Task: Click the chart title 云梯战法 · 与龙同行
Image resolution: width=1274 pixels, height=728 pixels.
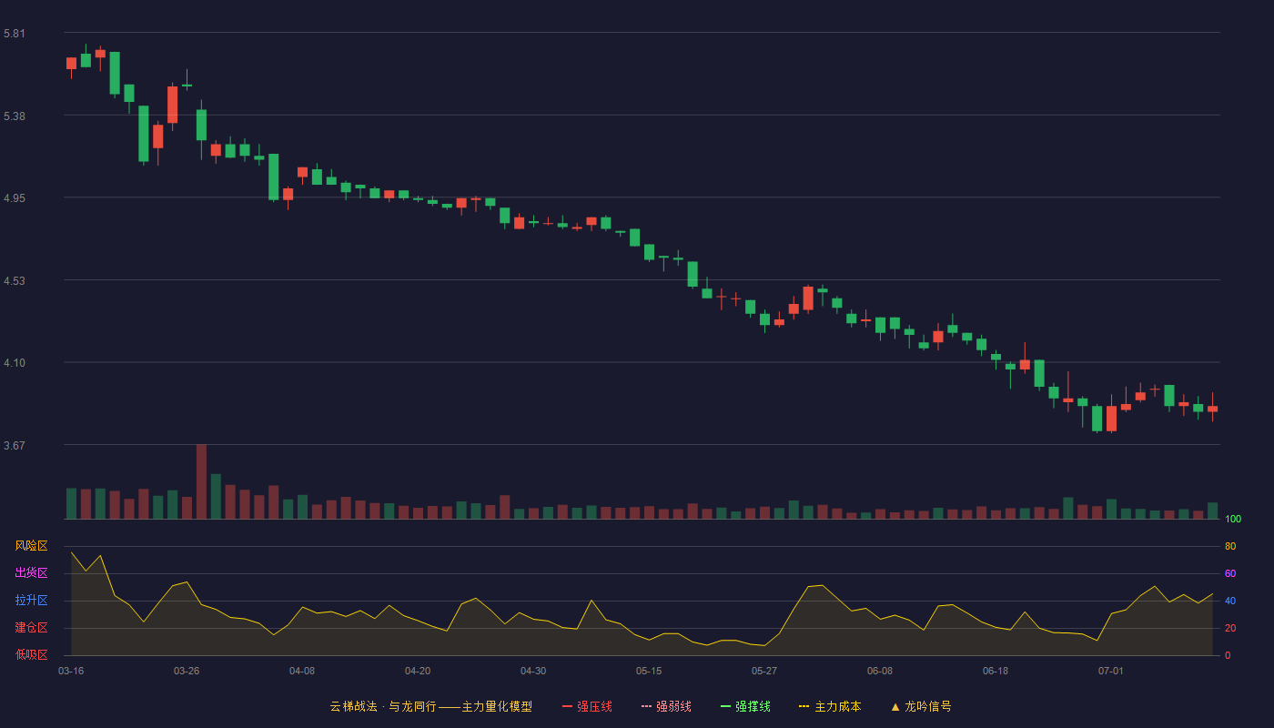Action: pyautogui.click(x=383, y=706)
